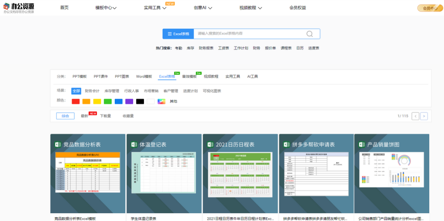Open the 竞品数据分析表 template thumbnail

(88, 173)
